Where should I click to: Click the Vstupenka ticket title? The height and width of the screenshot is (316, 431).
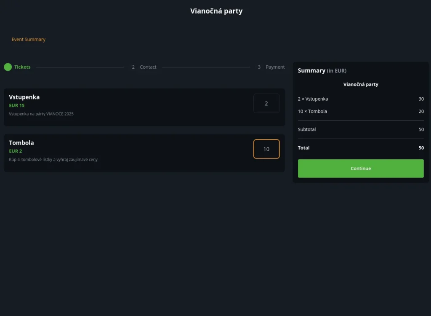tap(24, 97)
